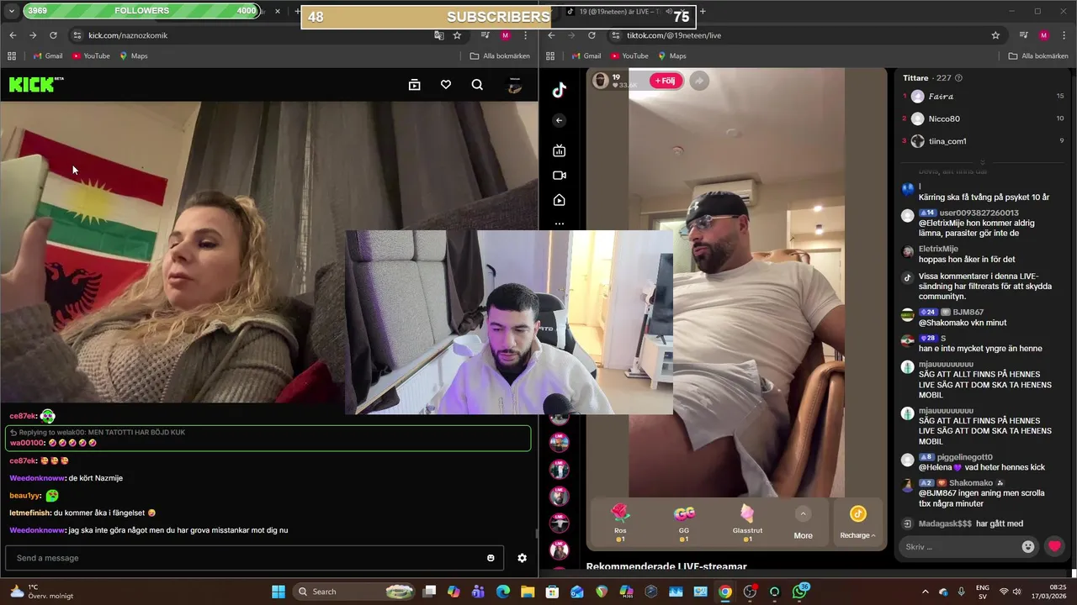Screen dimensions: 1077x605
Task: Open media control in TikTok window
Action: 1024,35
